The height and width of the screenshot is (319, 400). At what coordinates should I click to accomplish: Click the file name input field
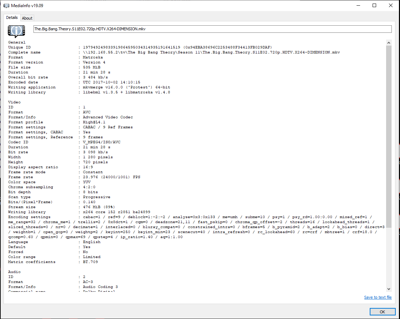click(x=213, y=29)
